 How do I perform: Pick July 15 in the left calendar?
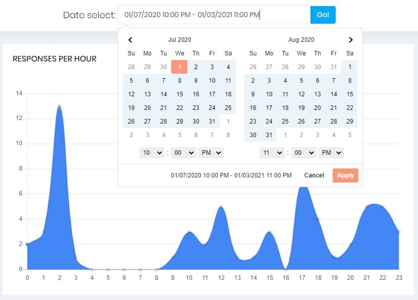pyautogui.click(x=180, y=94)
